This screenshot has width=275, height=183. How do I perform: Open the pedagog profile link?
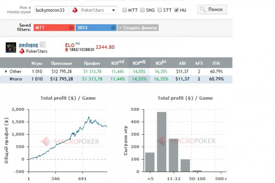pos(28,45)
